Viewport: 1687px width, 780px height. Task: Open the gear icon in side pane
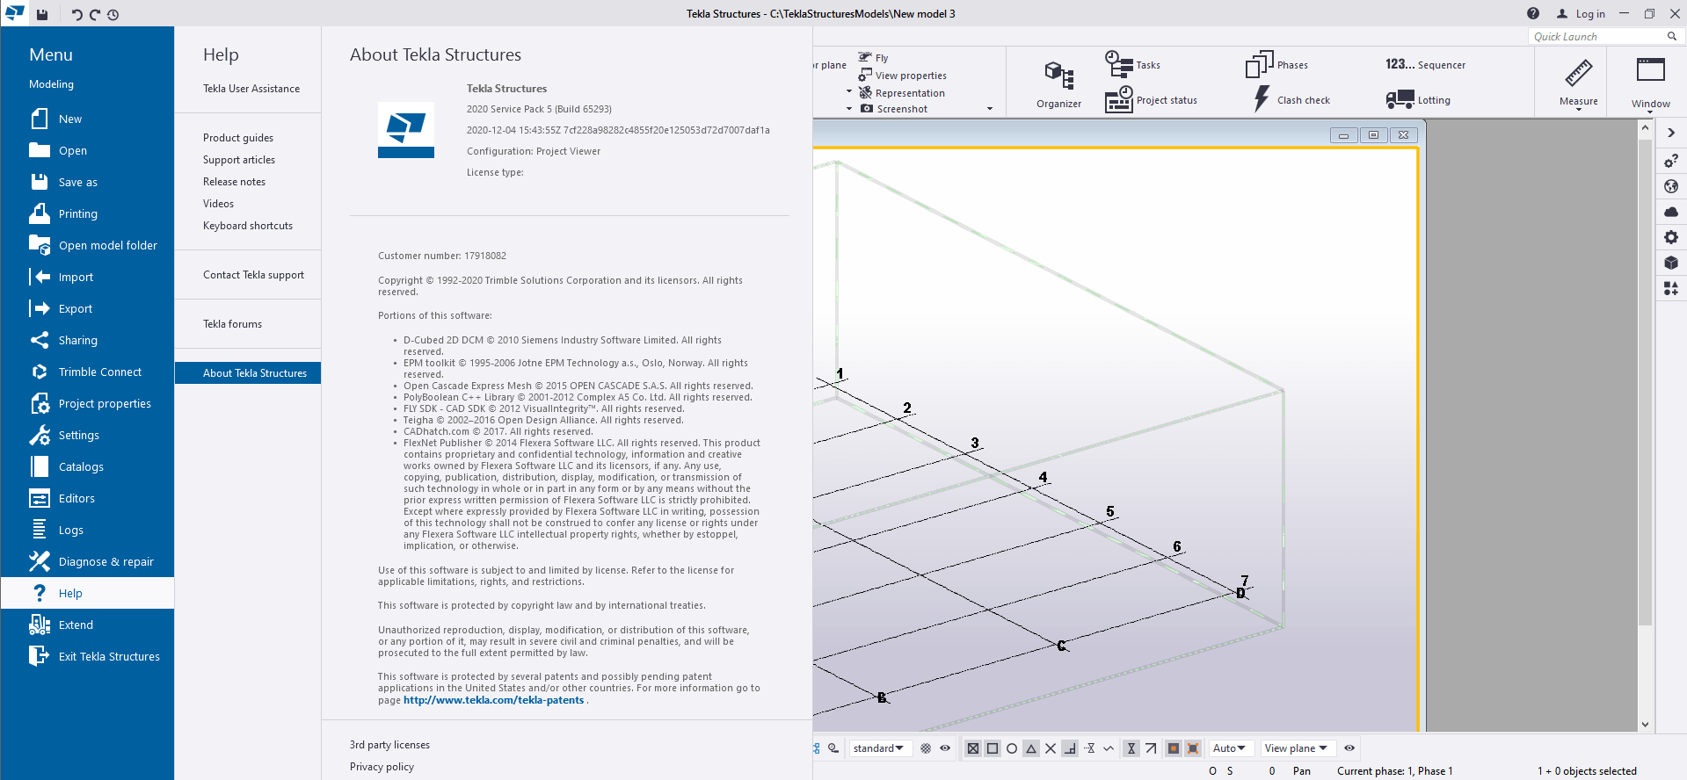1671,237
